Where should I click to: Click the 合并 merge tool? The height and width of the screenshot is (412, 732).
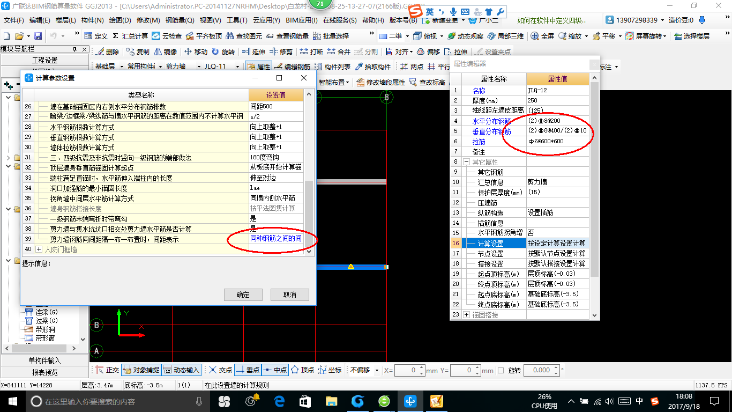point(339,52)
